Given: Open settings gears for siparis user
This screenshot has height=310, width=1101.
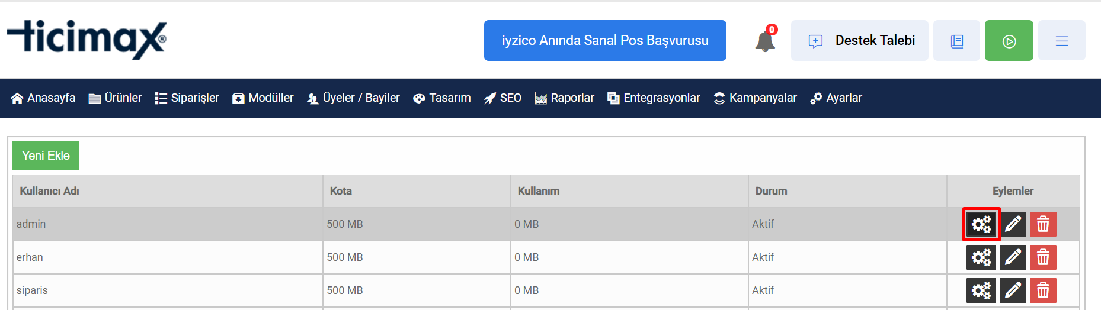Looking at the screenshot, I should (x=981, y=290).
